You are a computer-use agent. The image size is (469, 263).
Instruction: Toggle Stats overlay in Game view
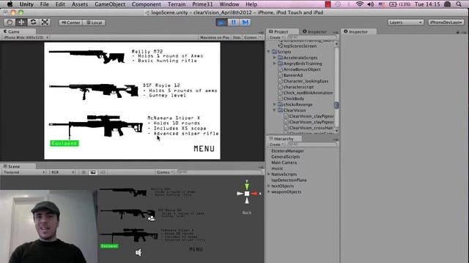[x=237, y=37]
